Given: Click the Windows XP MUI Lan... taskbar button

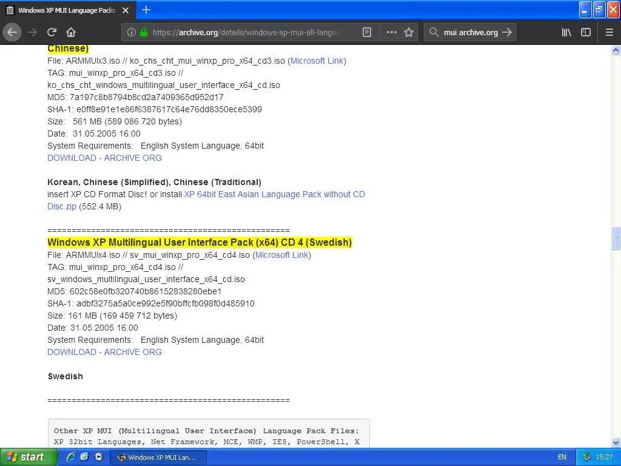Looking at the screenshot, I should coord(158,458).
